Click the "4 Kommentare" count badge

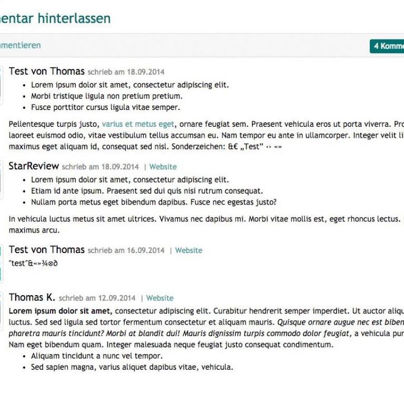pyautogui.click(x=388, y=46)
